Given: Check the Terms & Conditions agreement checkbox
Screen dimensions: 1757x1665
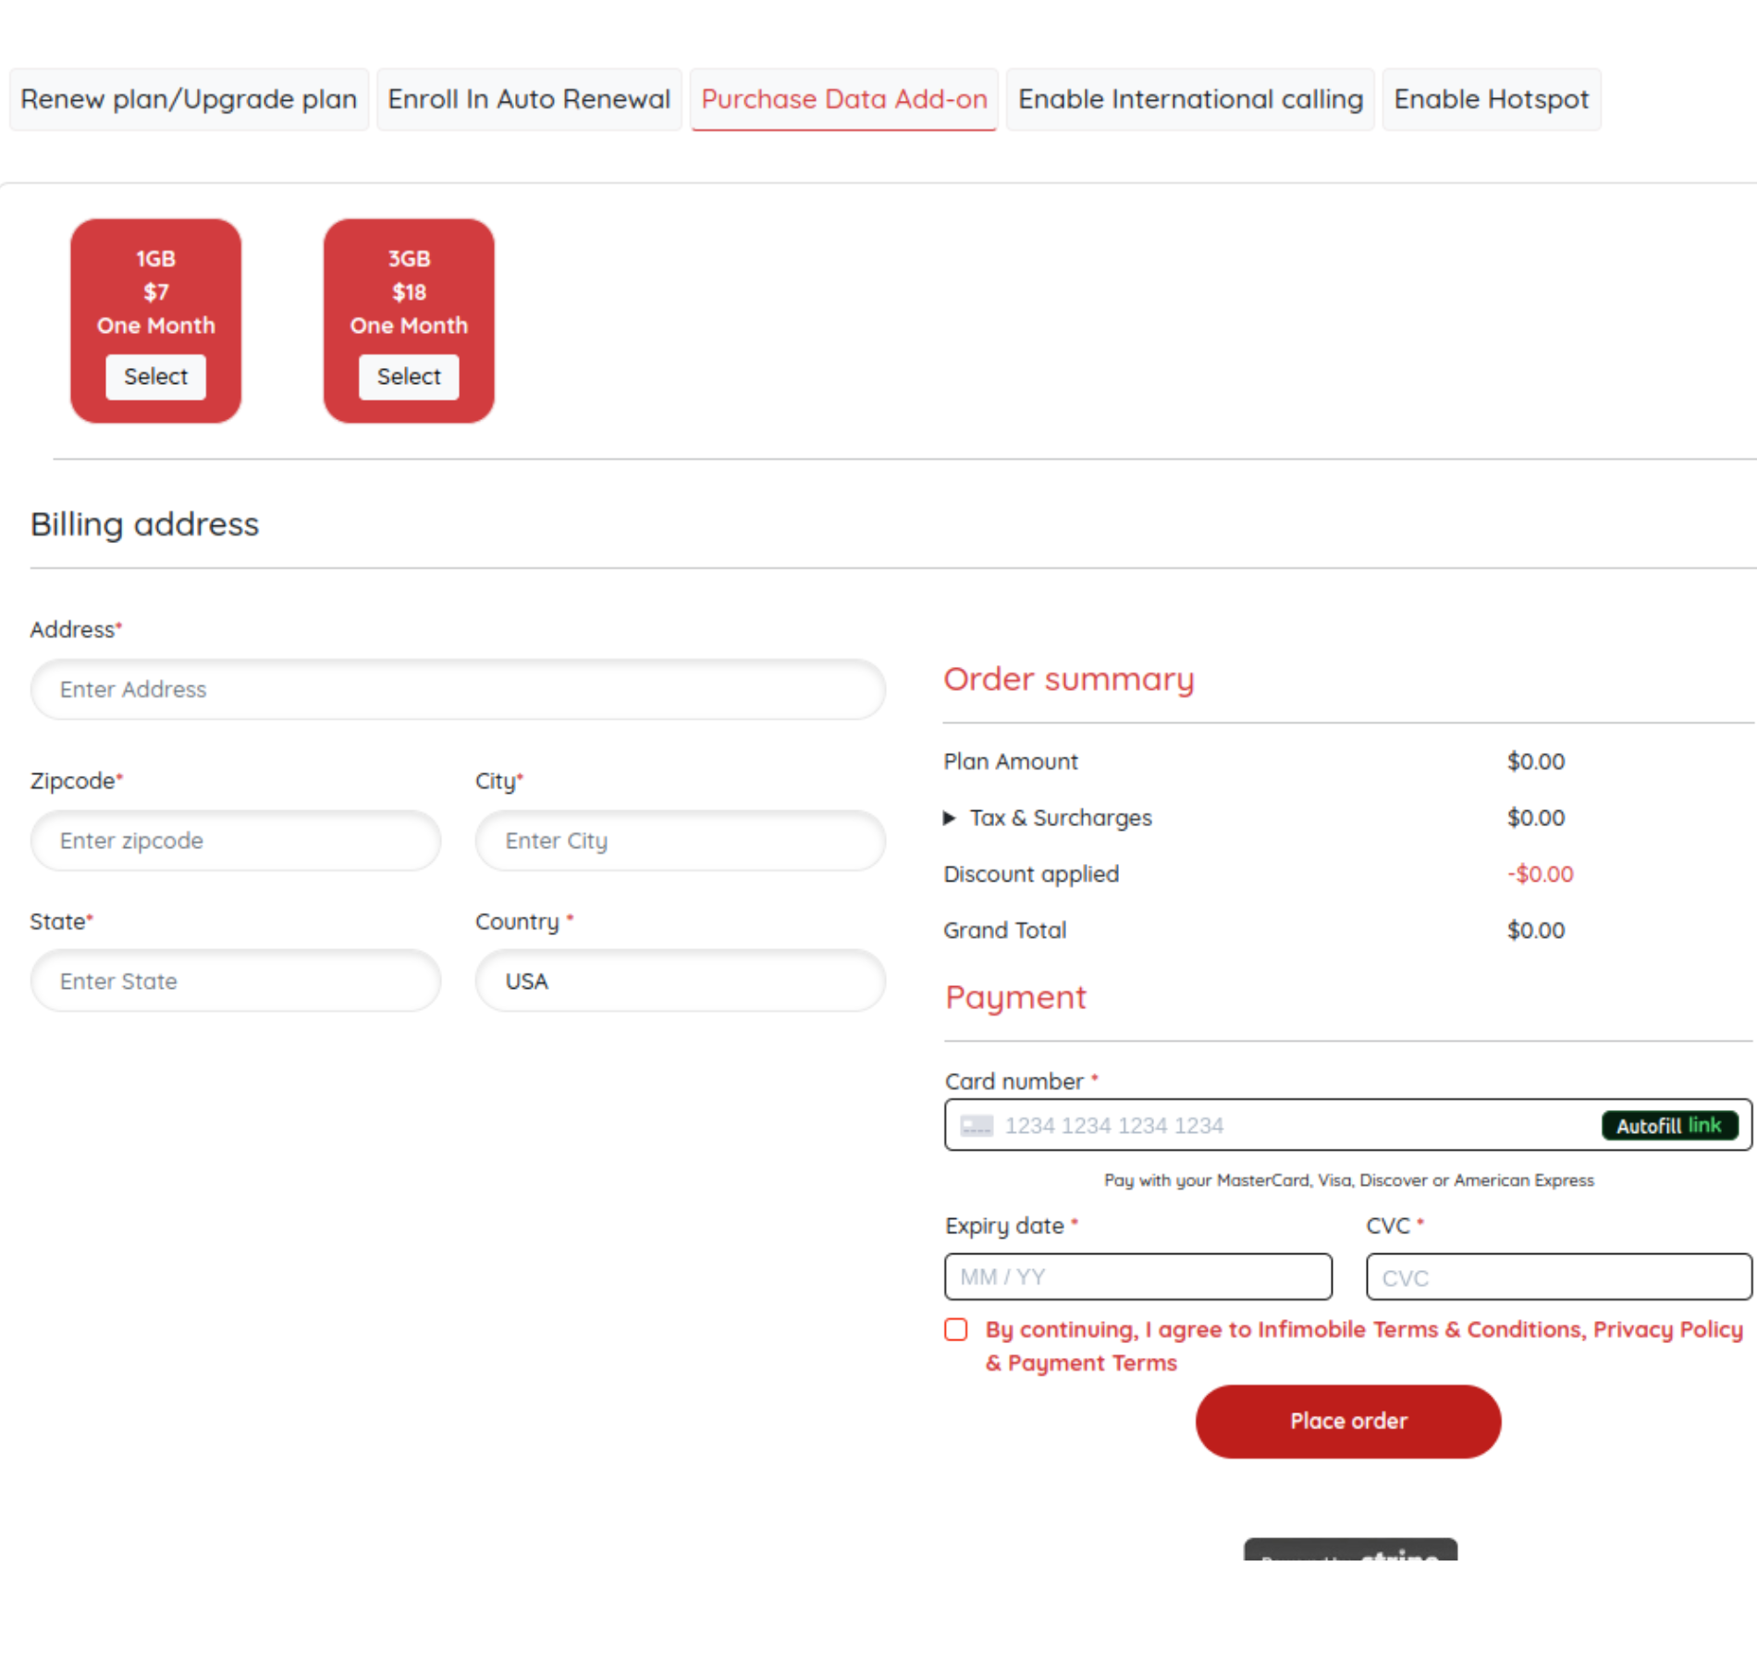Looking at the screenshot, I should 956,1329.
